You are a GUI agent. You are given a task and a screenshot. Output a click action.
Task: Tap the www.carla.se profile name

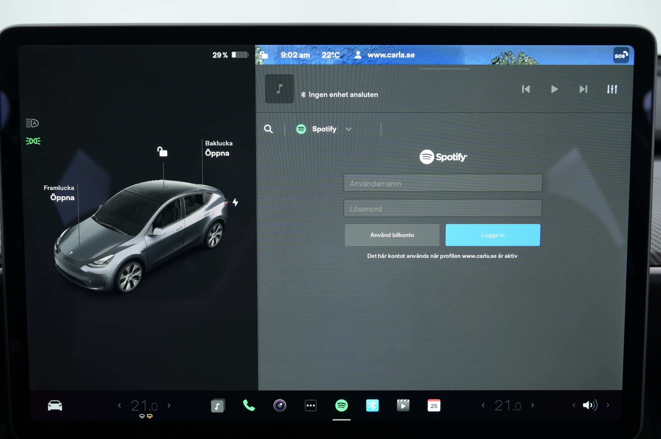391,55
